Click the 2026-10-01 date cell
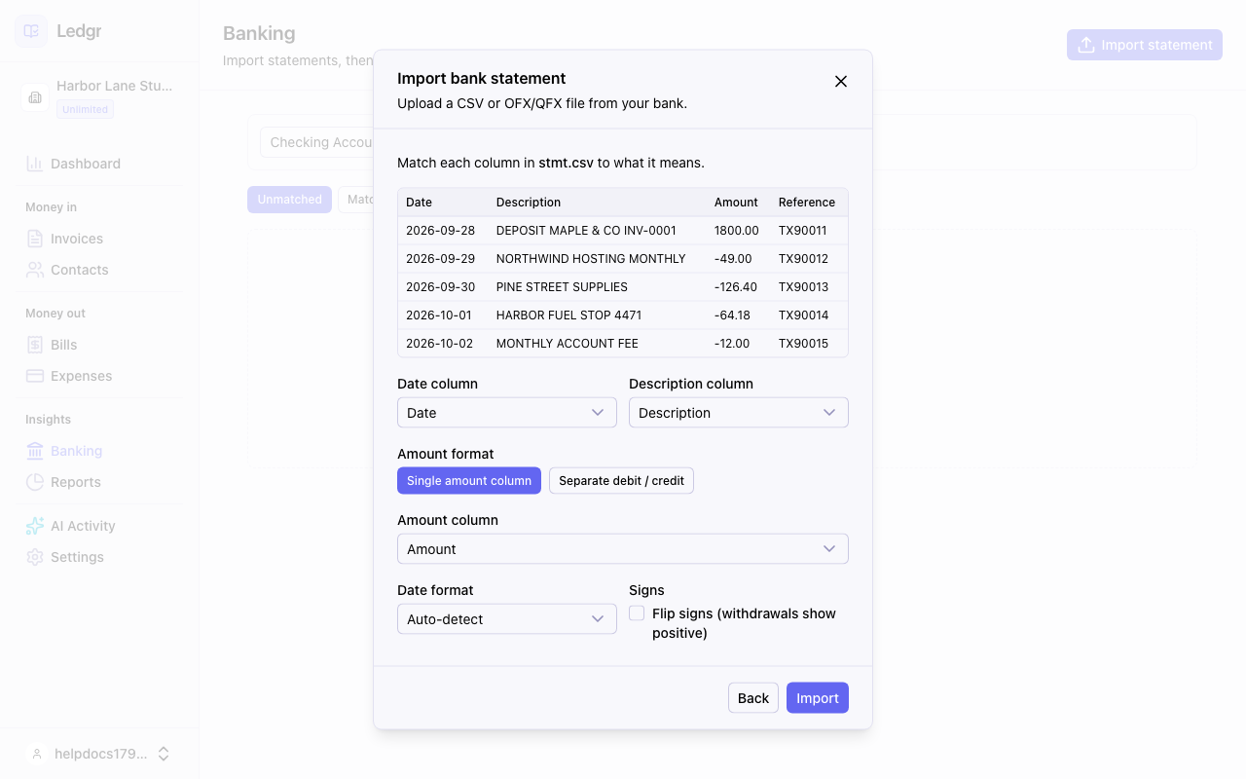The image size is (1246, 779). point(439,315)
